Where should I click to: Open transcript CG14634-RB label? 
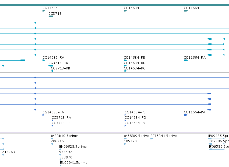tap(134, 58)
